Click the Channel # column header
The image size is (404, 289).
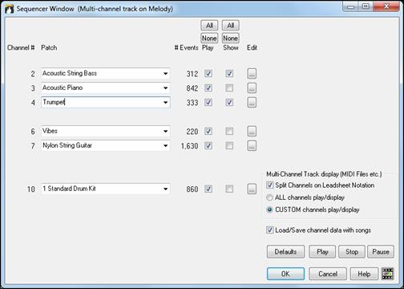click(x=21, y=47)
